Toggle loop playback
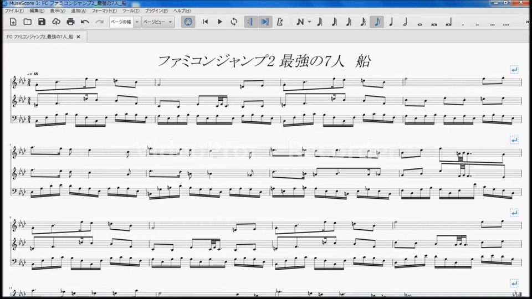Screen dimensions: 532x299 coord(234,22)
